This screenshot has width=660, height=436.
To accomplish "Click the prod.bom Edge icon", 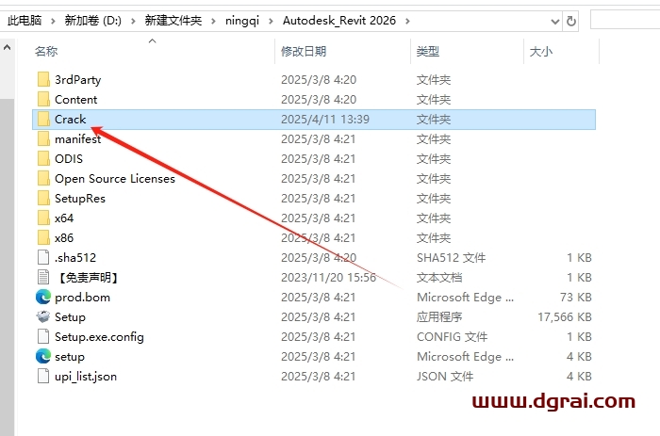I will click(43, 298).
